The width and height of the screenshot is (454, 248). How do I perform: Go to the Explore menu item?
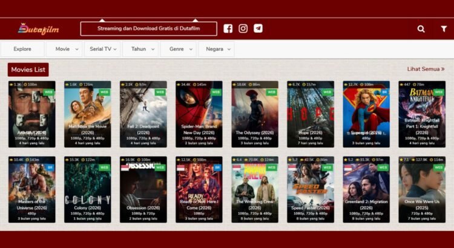tap(22, 49)
